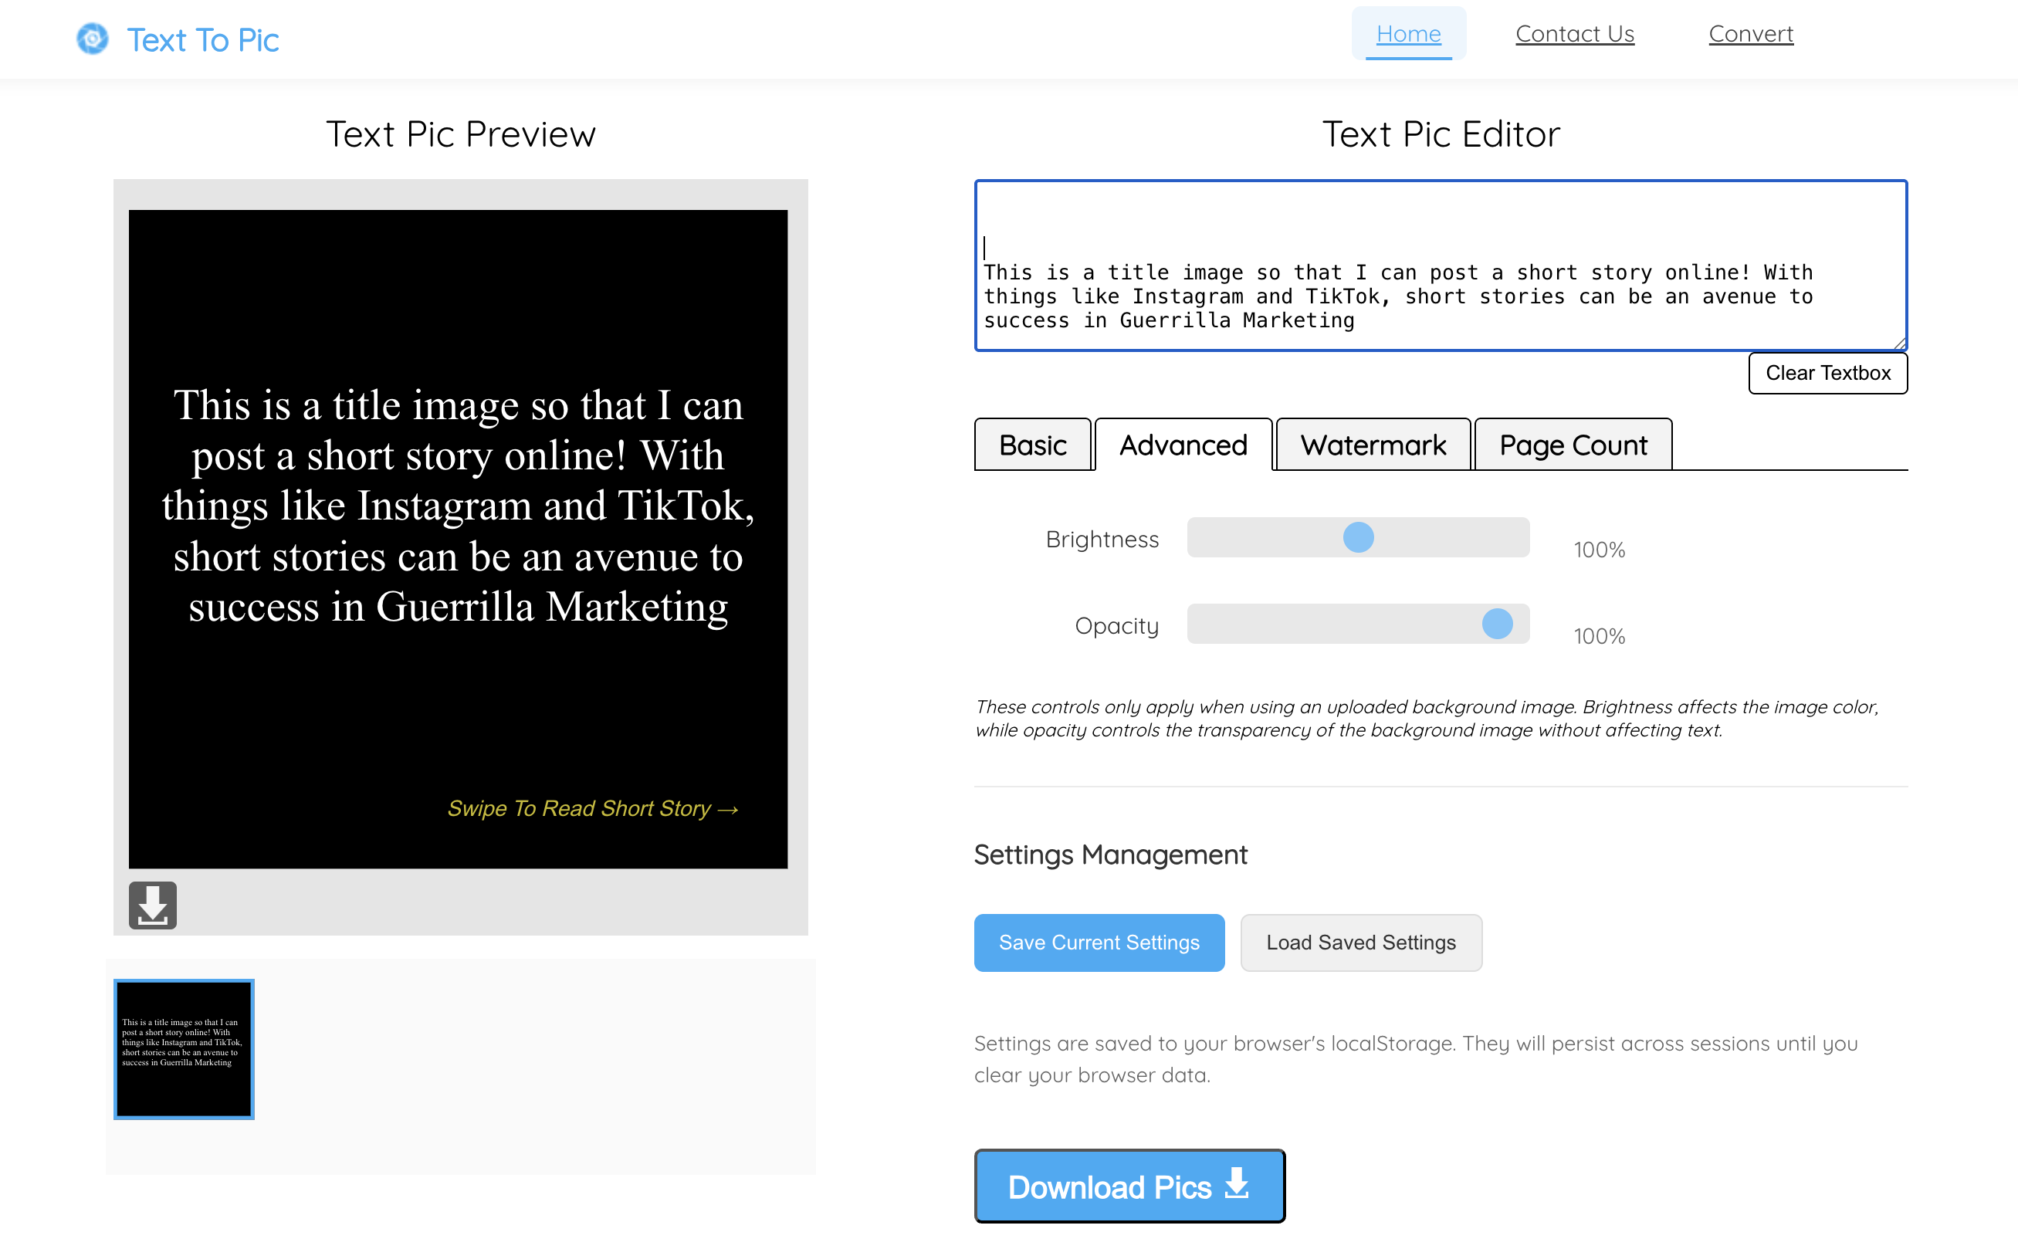The height and width of the screenshot is (1249, 2018).
Task: Select the first page thumbnail
Action: 184,1049
